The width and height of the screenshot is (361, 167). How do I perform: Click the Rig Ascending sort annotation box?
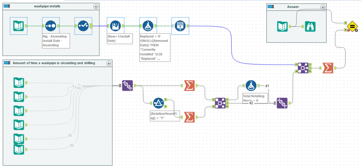tap(56, 41)
